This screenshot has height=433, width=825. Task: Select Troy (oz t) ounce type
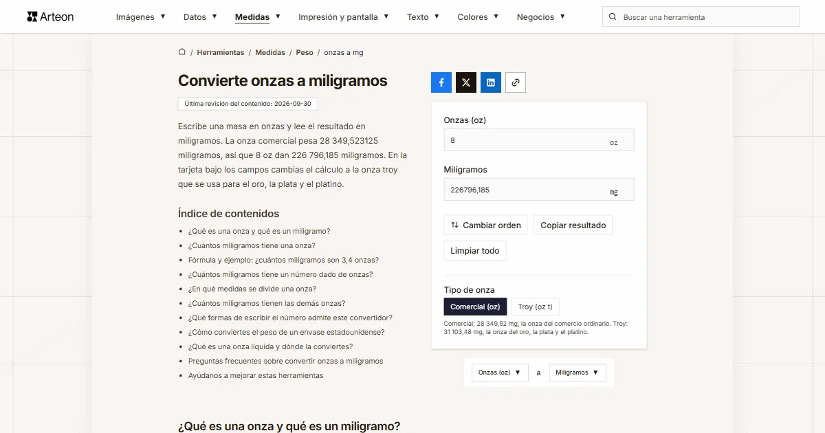pyautogui.click(x=535, y=307)
